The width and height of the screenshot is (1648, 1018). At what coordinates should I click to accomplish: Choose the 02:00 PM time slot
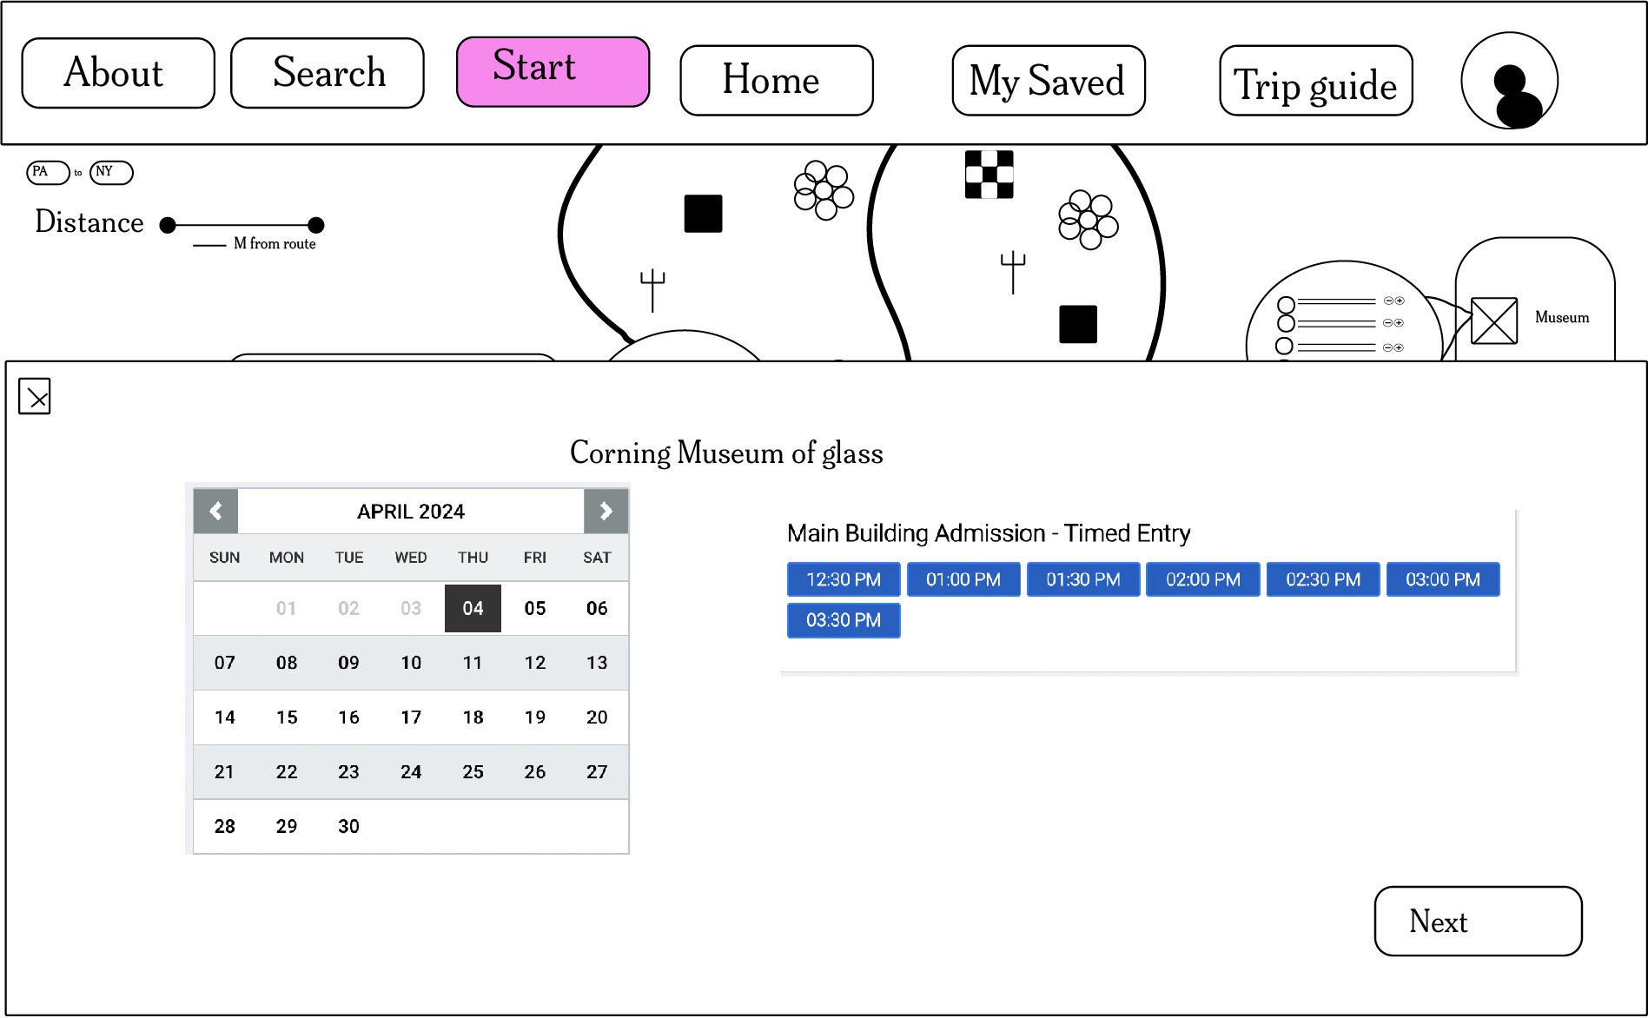[1203, 579]
